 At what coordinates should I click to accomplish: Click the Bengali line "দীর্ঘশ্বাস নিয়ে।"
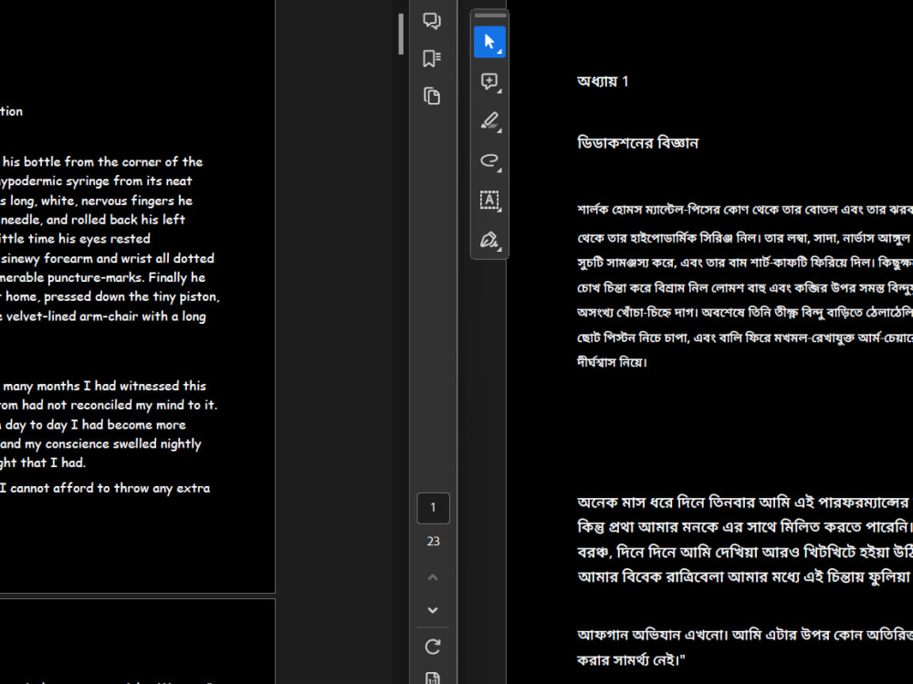(612, 362)
